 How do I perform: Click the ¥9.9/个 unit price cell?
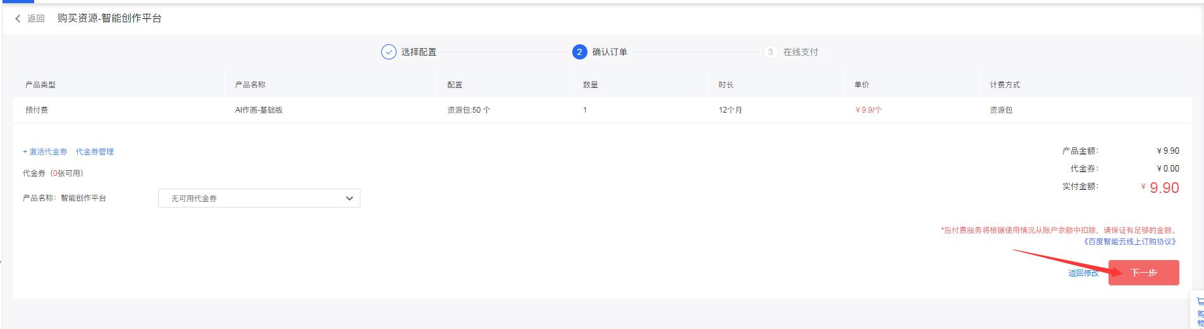[868, 110]
